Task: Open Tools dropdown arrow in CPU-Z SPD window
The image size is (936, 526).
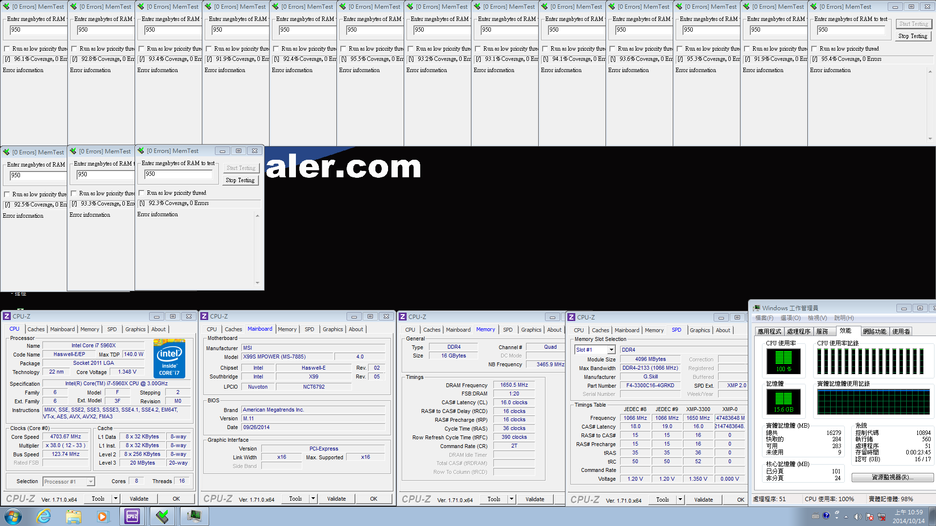Action: 680,500
